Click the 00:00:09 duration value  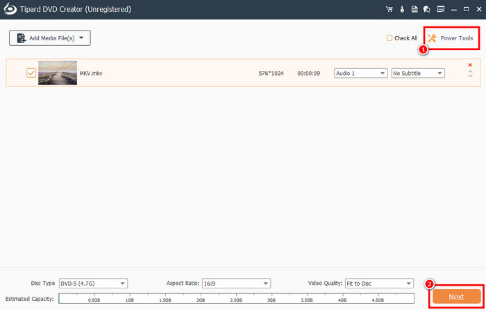(x=308, y=74)
